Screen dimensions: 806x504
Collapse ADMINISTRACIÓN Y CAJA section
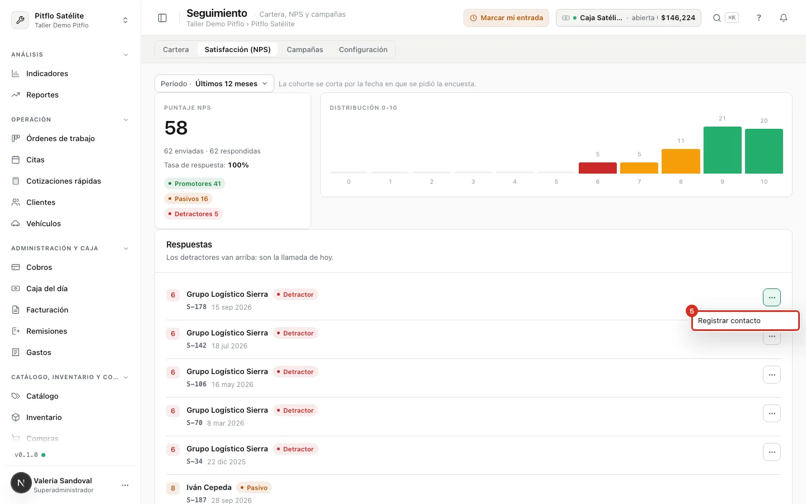point(126,249)
